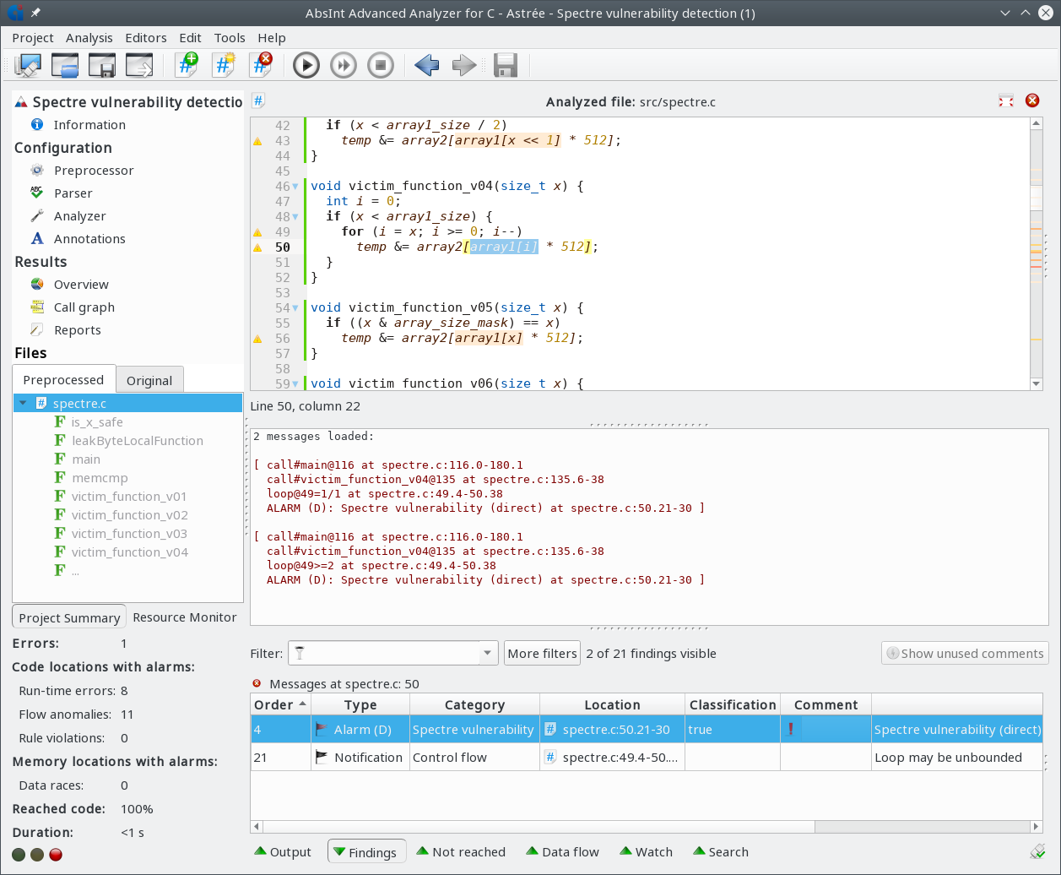
Task: Open a project with the folder window icon
Action: [x=65, y=65]
